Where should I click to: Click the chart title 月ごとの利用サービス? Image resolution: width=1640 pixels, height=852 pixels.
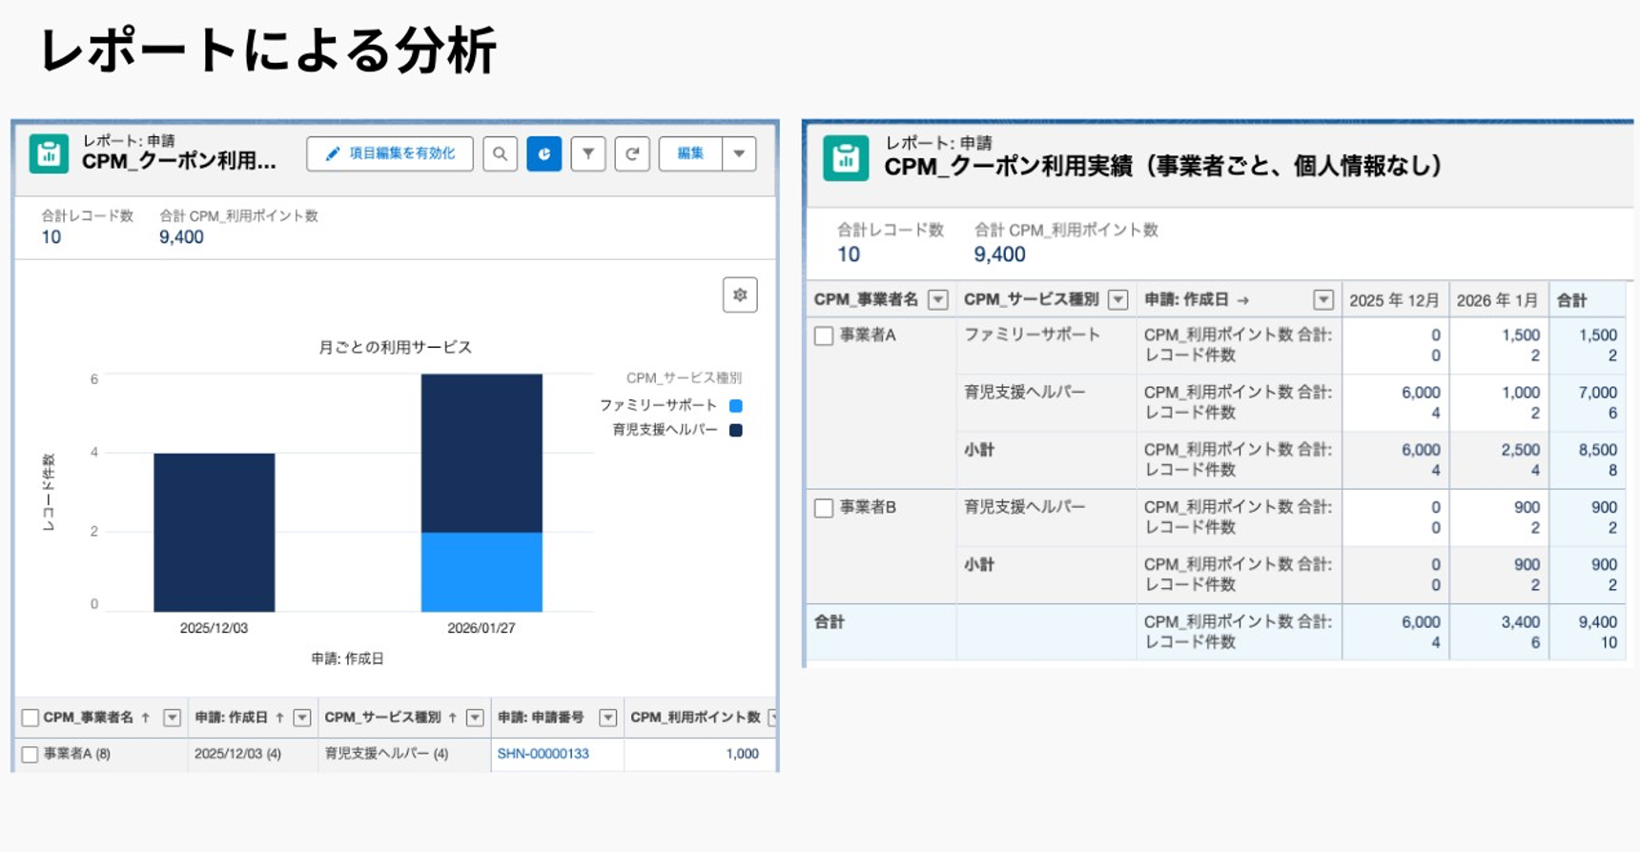click(396, 347)
